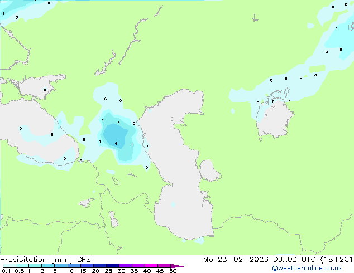Click the above-50 arrow tip of legend
This screenshot has height=273, width=354.
click(x=177, y=266)
